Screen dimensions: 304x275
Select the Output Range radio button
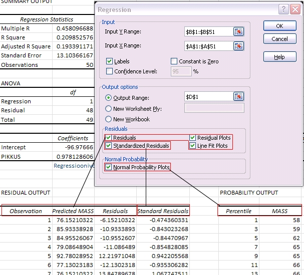click(x=108, y=98)
